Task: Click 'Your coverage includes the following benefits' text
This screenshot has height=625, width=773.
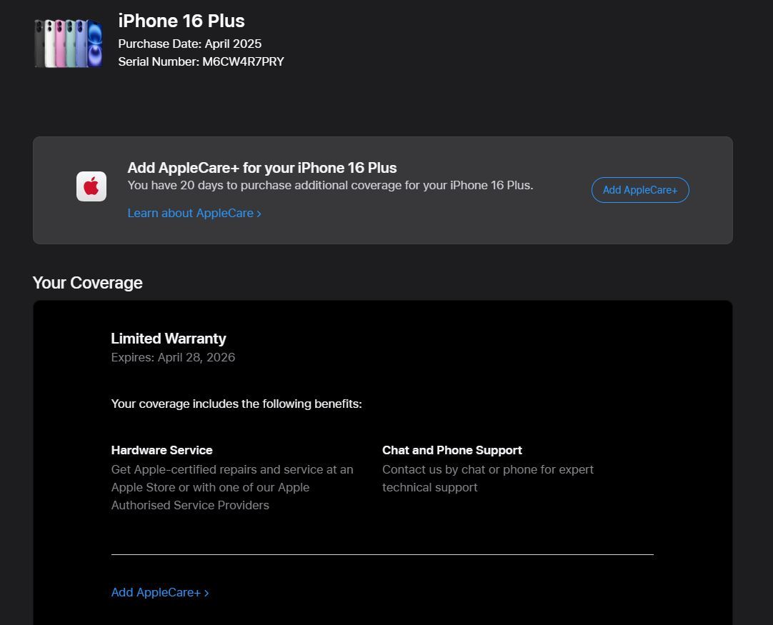Action: (x=236, y=404)
